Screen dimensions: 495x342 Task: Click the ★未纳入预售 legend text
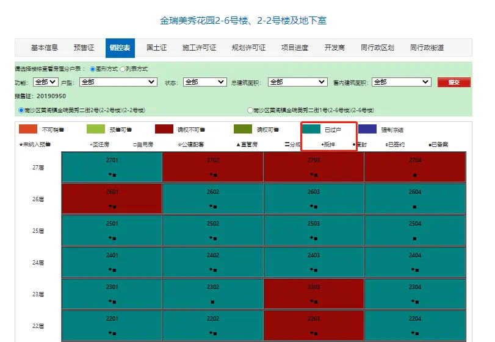pos(35,144)
